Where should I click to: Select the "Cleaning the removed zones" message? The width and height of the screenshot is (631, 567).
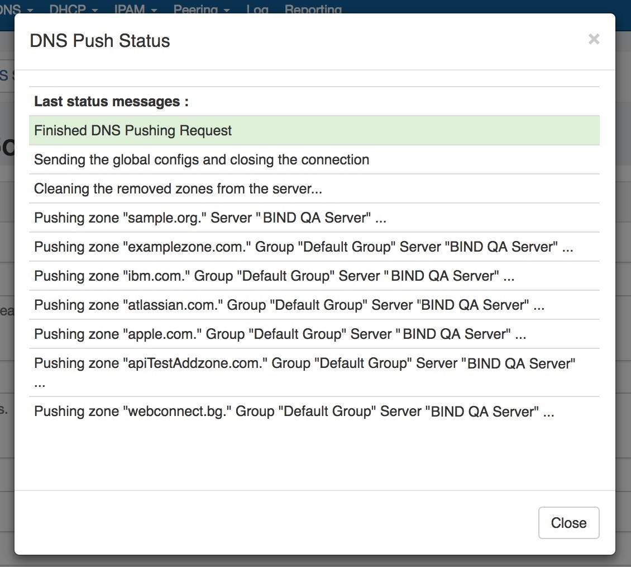[x=178, y=188]
